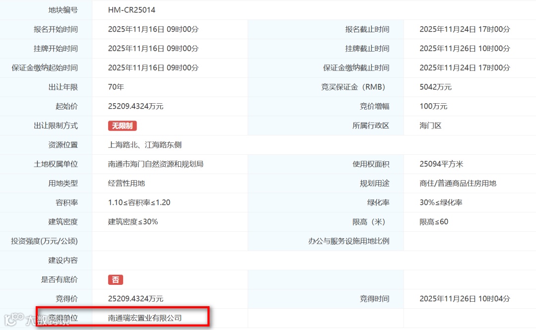This screenshot has width=536, height=330.
Task: Click the label 地块编号
Action: coord(63,10)
